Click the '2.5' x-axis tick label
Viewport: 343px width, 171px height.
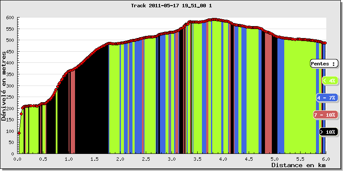(146, 159)
